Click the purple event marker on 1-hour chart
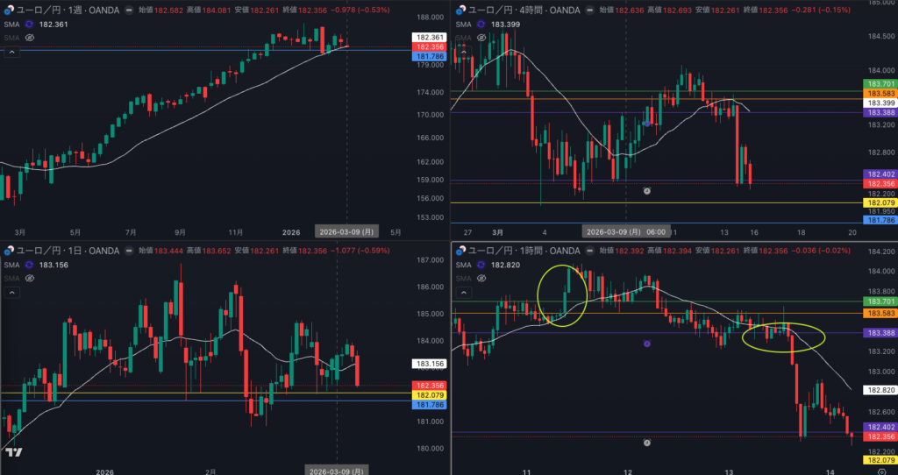This screenshot has height=475, width=898. [x=647, y=344]
